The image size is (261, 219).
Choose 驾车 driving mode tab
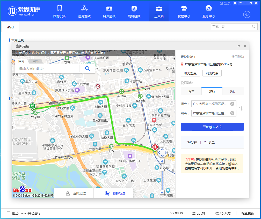coord(191,91)
